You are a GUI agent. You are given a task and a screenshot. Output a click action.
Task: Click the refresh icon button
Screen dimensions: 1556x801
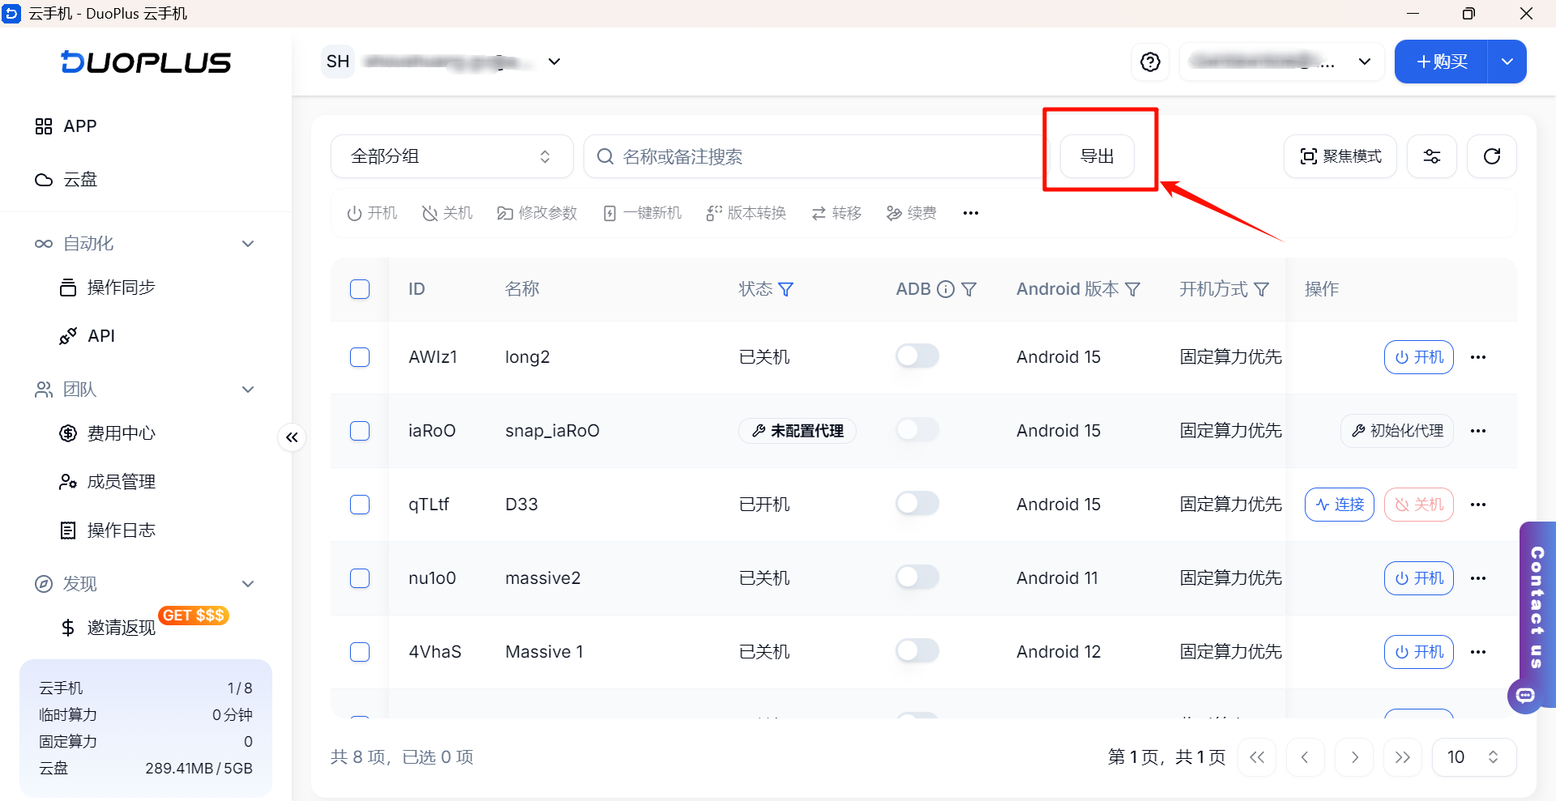coord(1491,156)
